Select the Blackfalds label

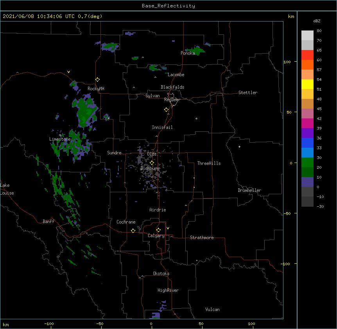pyautogui.click(x=172, y=87)
